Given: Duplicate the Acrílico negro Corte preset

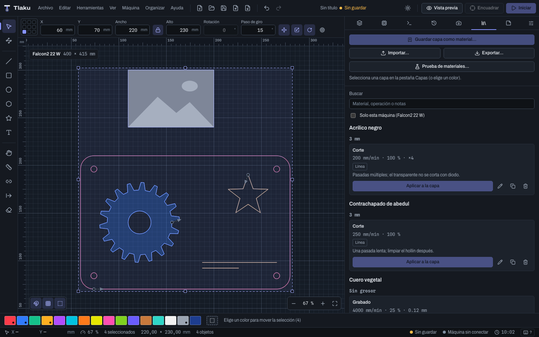Looking at the screenshot, I should pyautogui.click(x=513, y=186).
